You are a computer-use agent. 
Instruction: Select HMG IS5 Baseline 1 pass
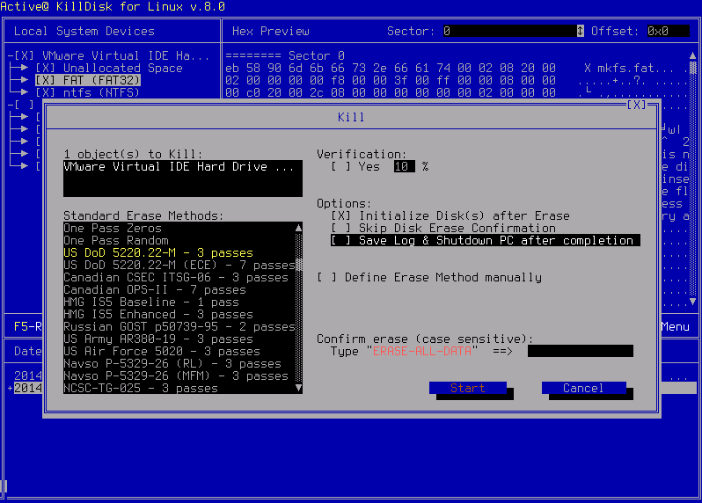pyautogui.click(x=179, y=303)
